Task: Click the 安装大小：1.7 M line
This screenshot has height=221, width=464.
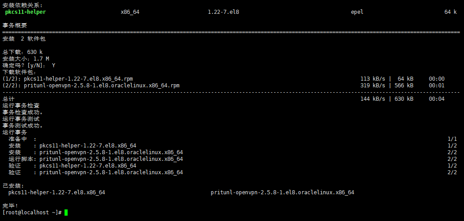Action: pyautogui.click(x=26, y=59)
